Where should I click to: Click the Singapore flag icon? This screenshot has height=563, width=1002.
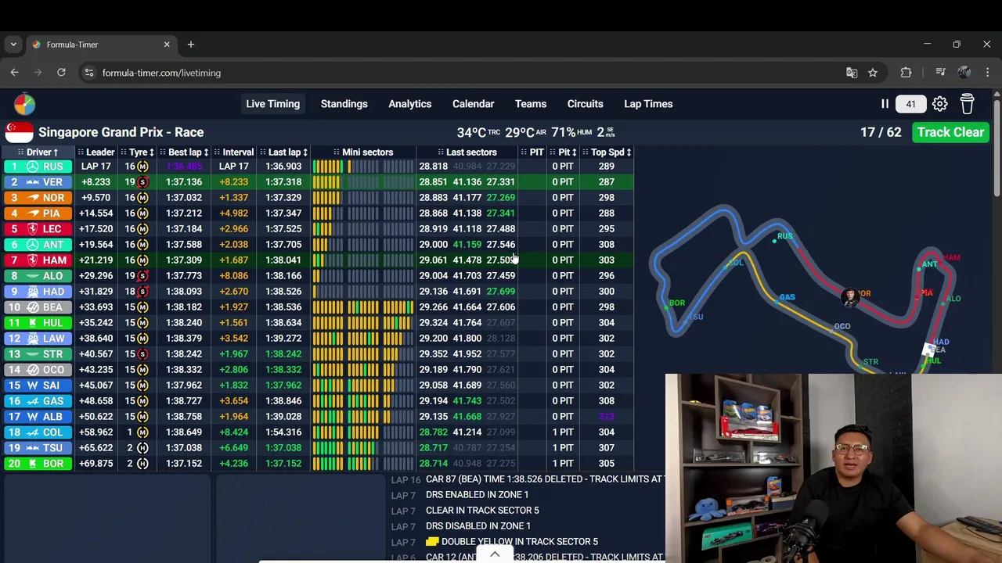click(19, 132)
